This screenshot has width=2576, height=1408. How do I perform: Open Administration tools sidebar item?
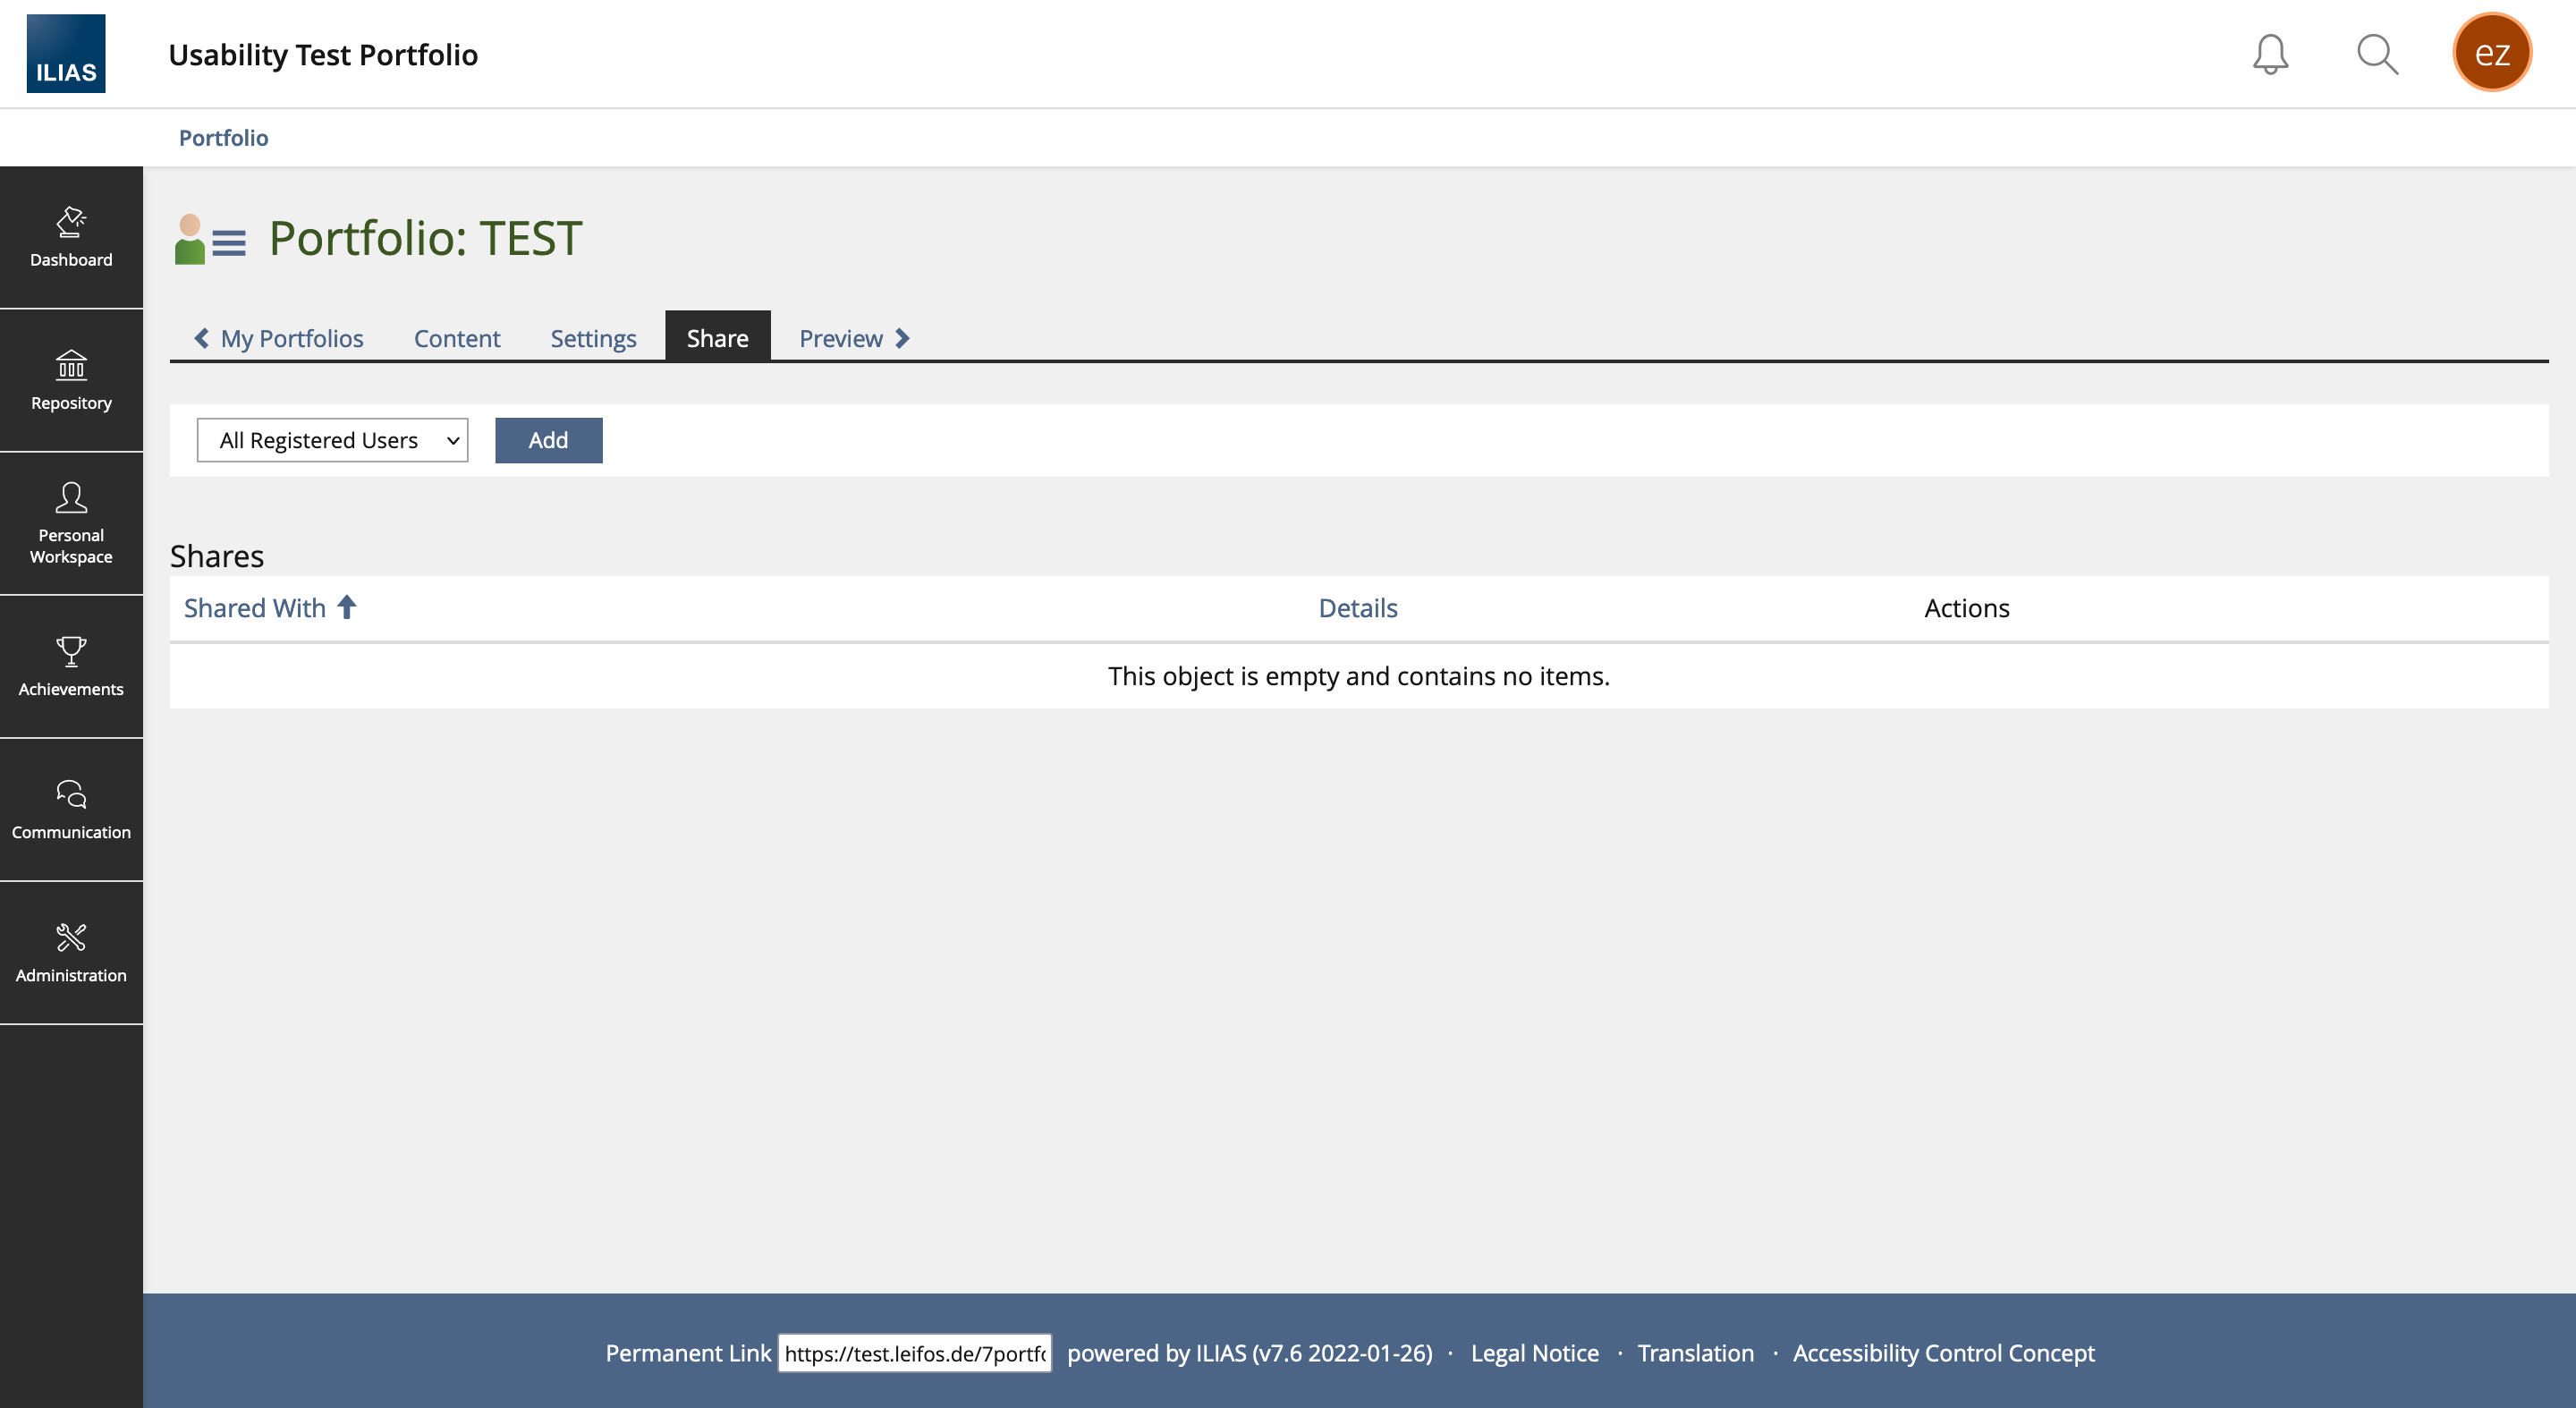71,952
